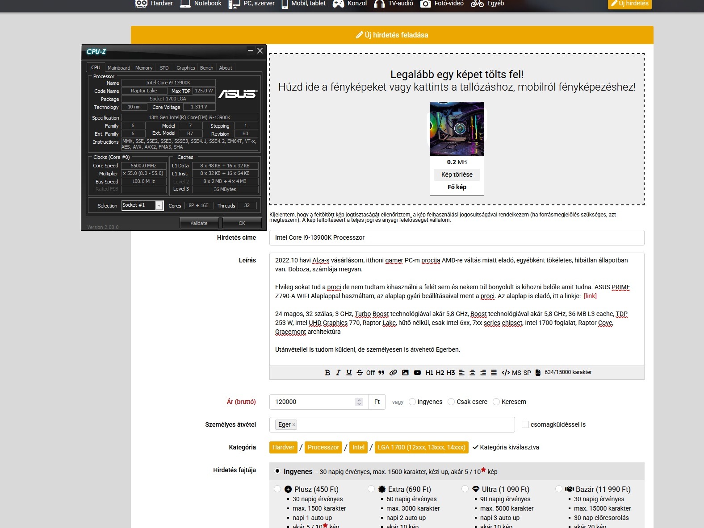Insert an image via picture icon
The width and height of the screenshot is (704, 528).
point(405,373)
